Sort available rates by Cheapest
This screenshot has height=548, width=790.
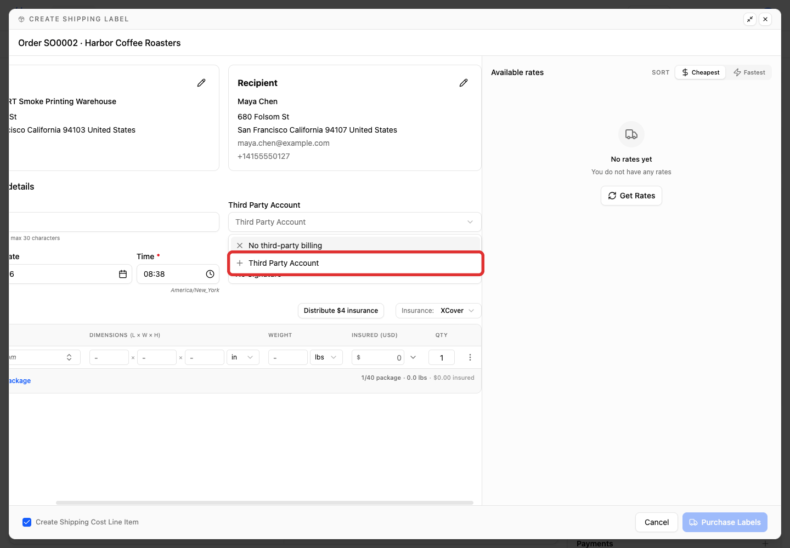click(701, 72)
